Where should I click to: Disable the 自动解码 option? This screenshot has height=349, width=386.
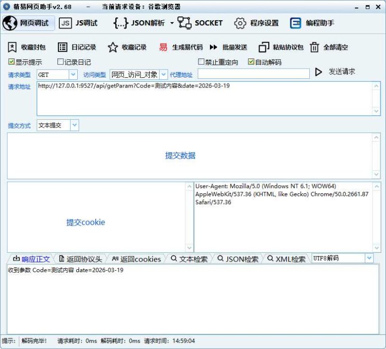tap(251, 61)
